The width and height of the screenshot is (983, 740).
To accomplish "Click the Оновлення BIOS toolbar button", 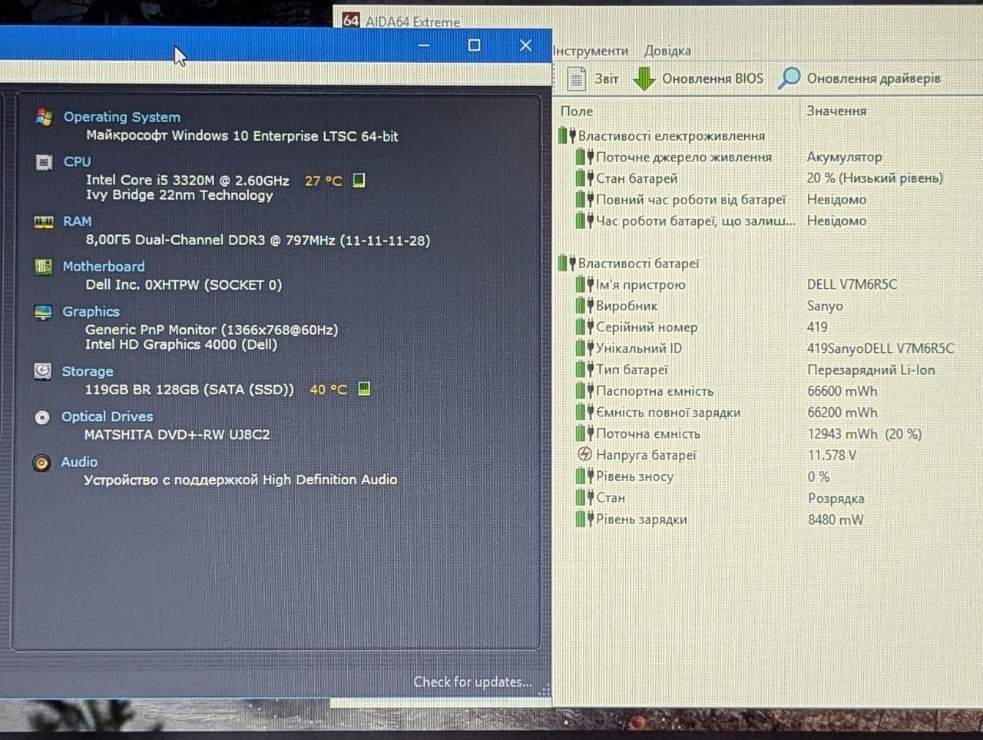I will pos(698,78).
